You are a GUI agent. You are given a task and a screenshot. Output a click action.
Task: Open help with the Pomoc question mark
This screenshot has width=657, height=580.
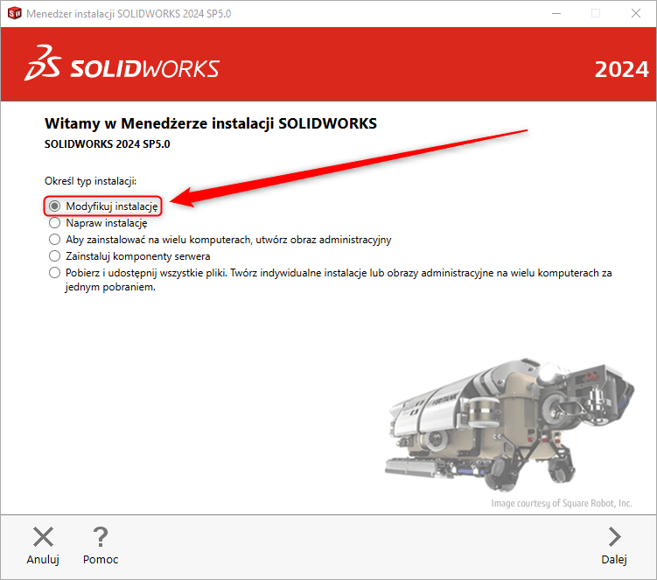(x=101, y=545)
